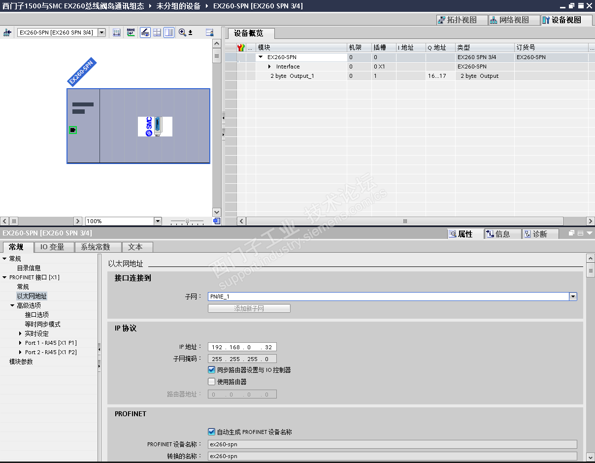Click the show address labels icon
The image size is (595, 463).
(117, 33)
